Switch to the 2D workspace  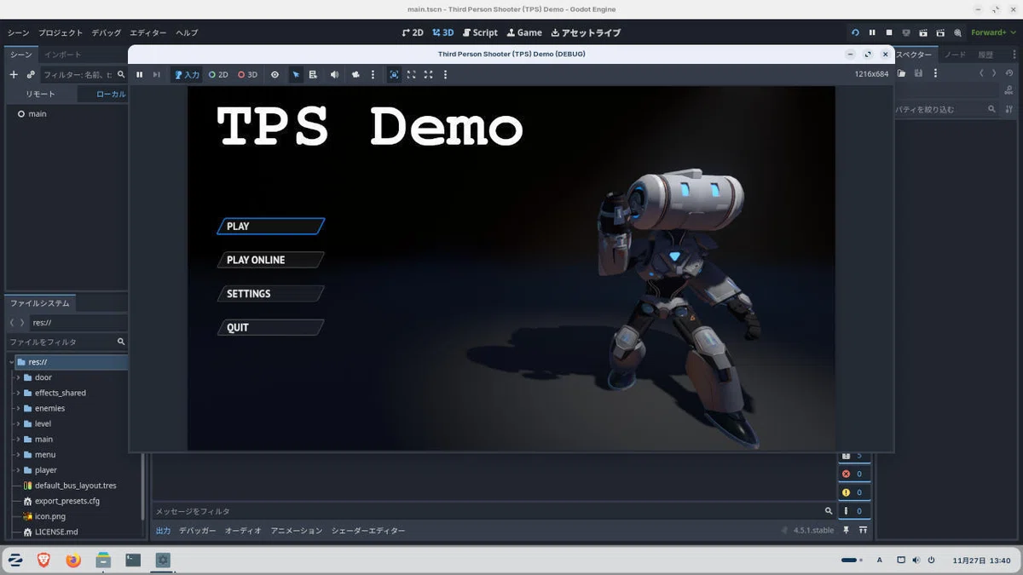413,32
